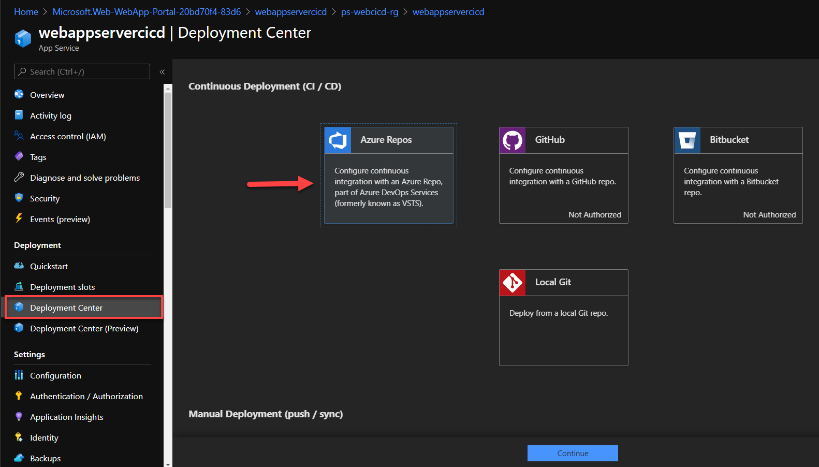Select Access control (IAM) item
Screen dimensions: 819x467
click(68, 136)
